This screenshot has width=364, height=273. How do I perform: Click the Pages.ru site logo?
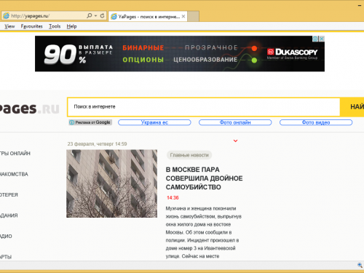coord(29,108)
